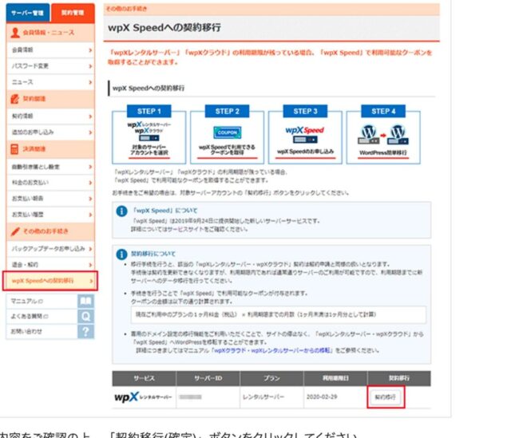
Task: Switch to the サーバー管理 tab
Action: click(28, 13)
